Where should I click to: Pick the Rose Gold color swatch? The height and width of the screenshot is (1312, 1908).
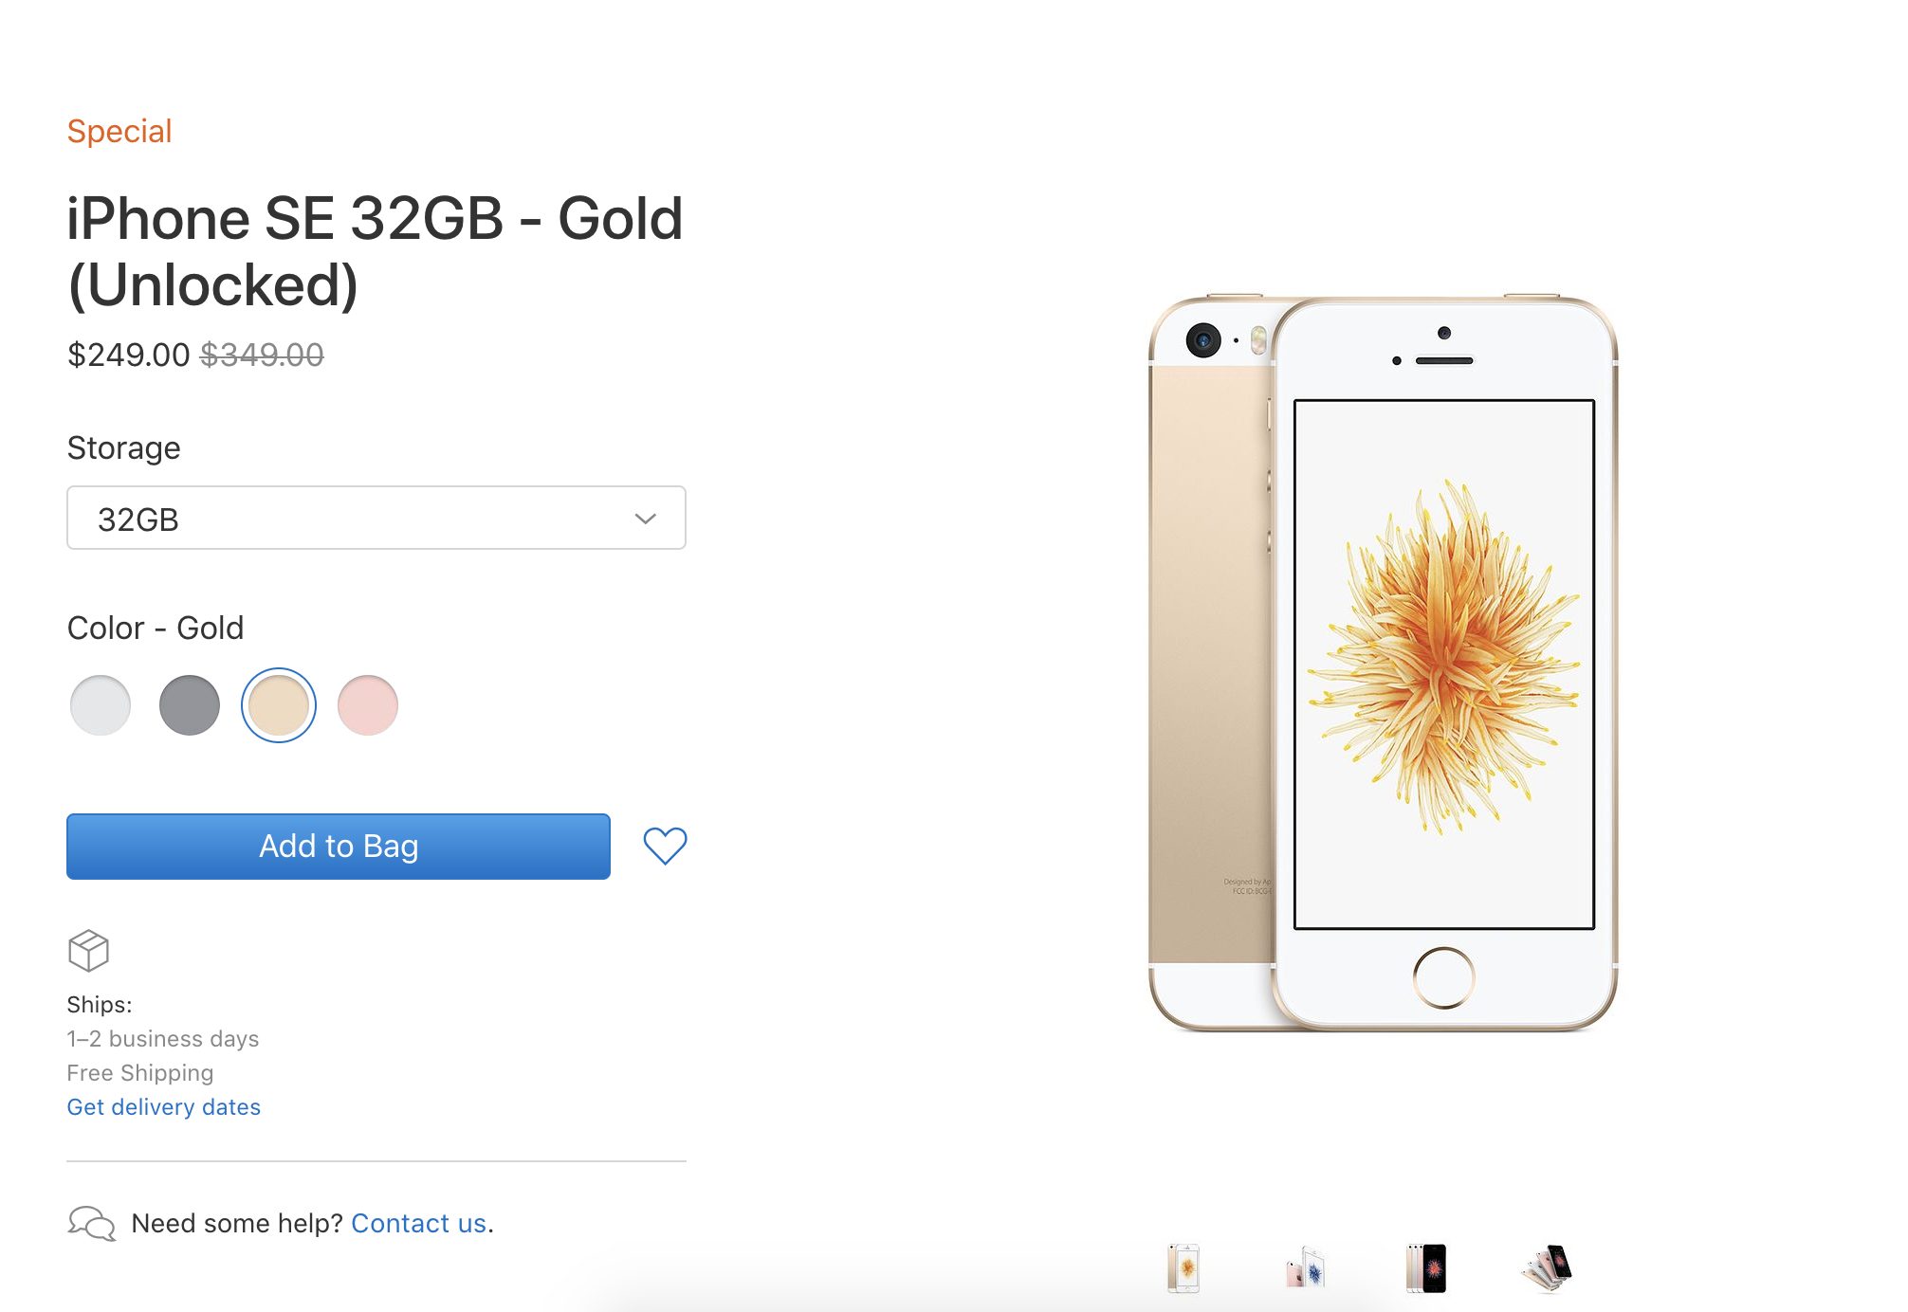point(368,705)
